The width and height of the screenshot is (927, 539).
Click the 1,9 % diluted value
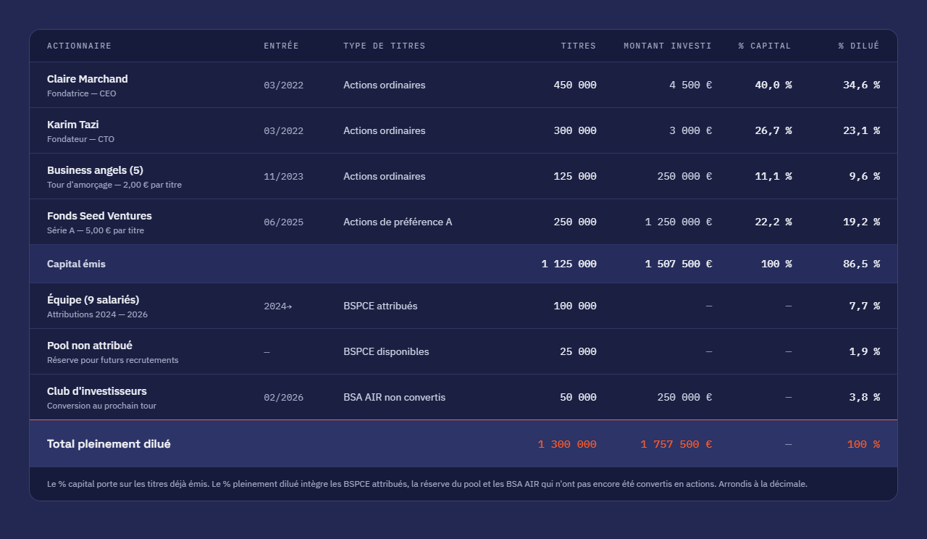pos(865,352)
